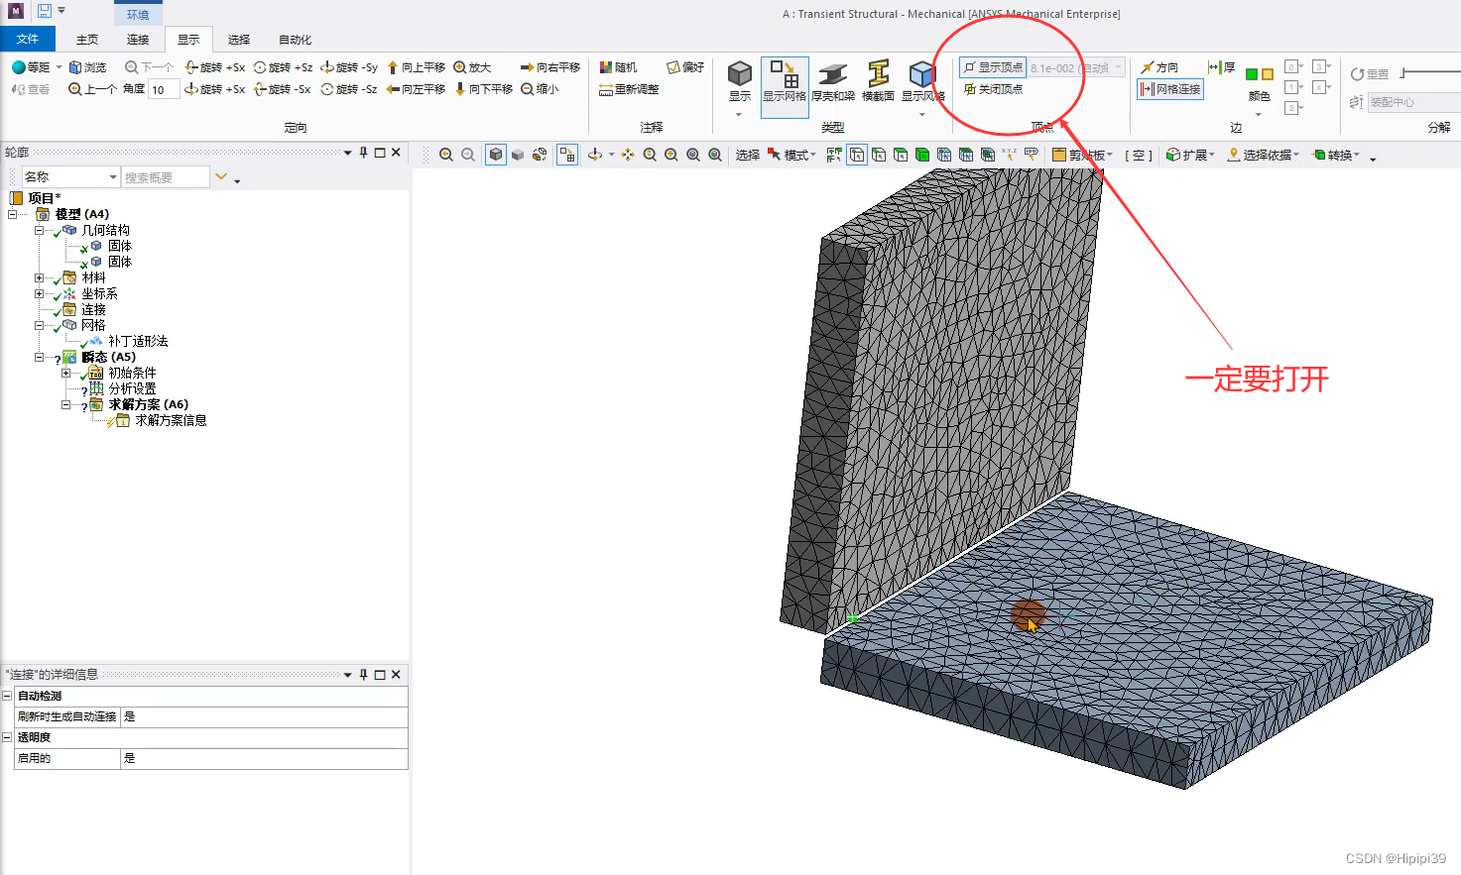Pan view down with 向下平移
This screenshot has width=1461, height=875.
483,89
